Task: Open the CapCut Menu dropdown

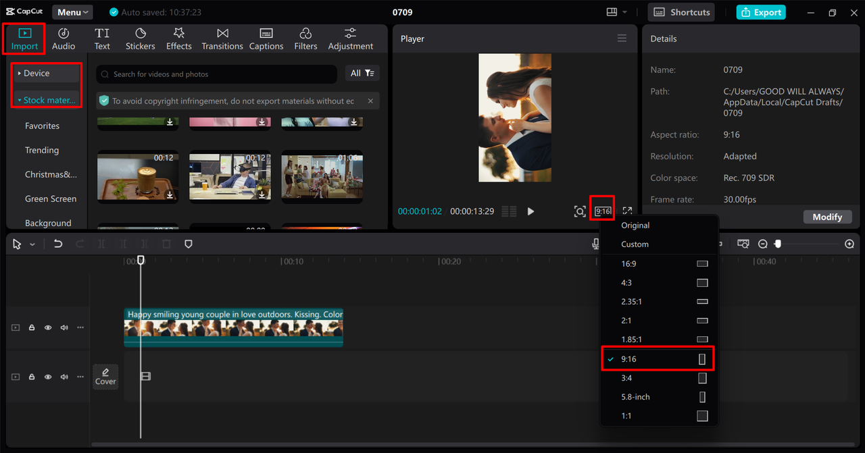Action: [x=72, y=12]
